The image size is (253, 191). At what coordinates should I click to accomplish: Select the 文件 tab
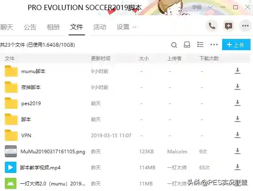77,27
